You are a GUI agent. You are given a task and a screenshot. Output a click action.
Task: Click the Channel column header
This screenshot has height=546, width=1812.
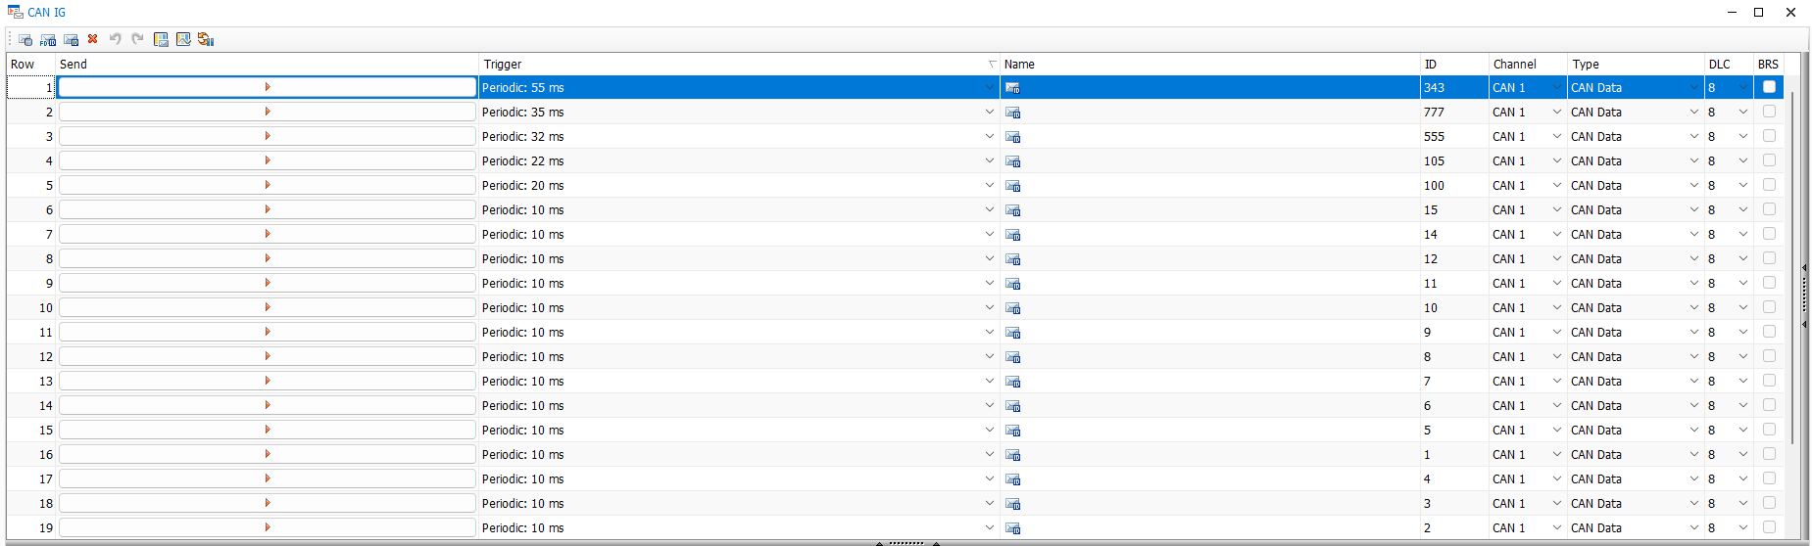pyautogui.click(x=1529, y=64)
